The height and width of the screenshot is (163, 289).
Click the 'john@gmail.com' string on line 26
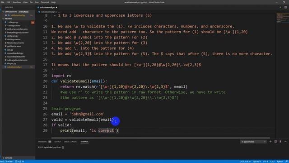(87, 114)
